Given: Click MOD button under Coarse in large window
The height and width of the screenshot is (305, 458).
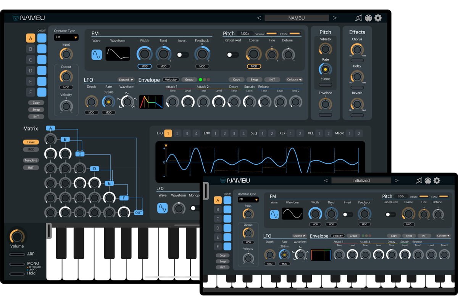Looking at the screenshot, I should click(x=253, y=66).
